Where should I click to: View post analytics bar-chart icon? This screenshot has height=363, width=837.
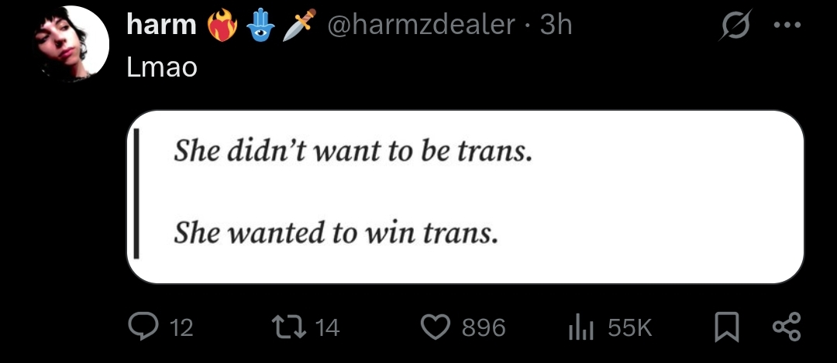[x=580, y=327]
